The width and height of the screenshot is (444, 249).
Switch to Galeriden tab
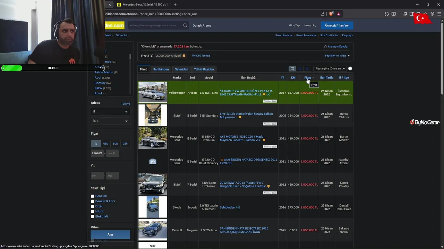[181, 69]
